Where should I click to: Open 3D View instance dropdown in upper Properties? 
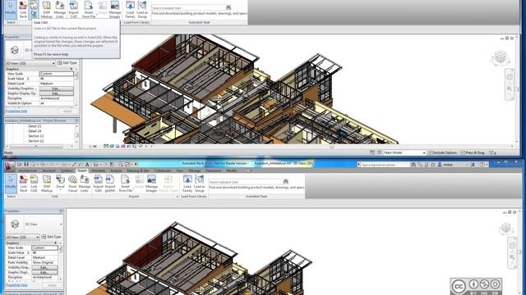click(30, 63)
